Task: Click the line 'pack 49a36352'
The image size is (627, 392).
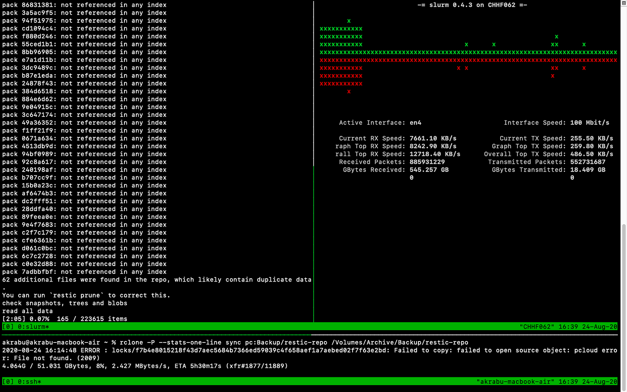Action: click(85, 123)
